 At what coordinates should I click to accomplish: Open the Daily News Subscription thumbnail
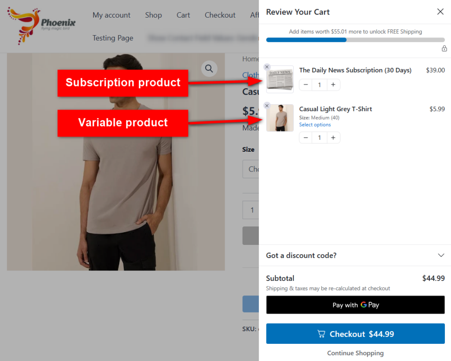tap(280, 80)
